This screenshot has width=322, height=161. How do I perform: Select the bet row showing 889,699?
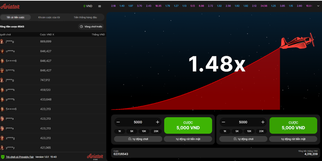(53, 42)
